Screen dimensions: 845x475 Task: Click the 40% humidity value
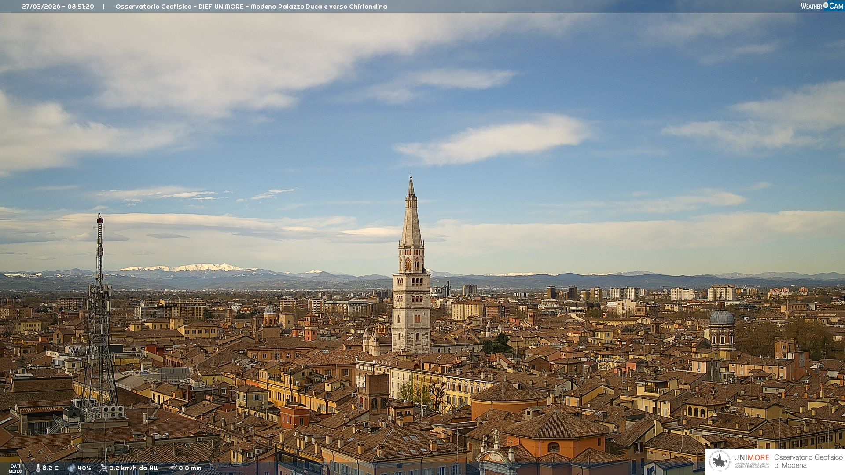84,468
